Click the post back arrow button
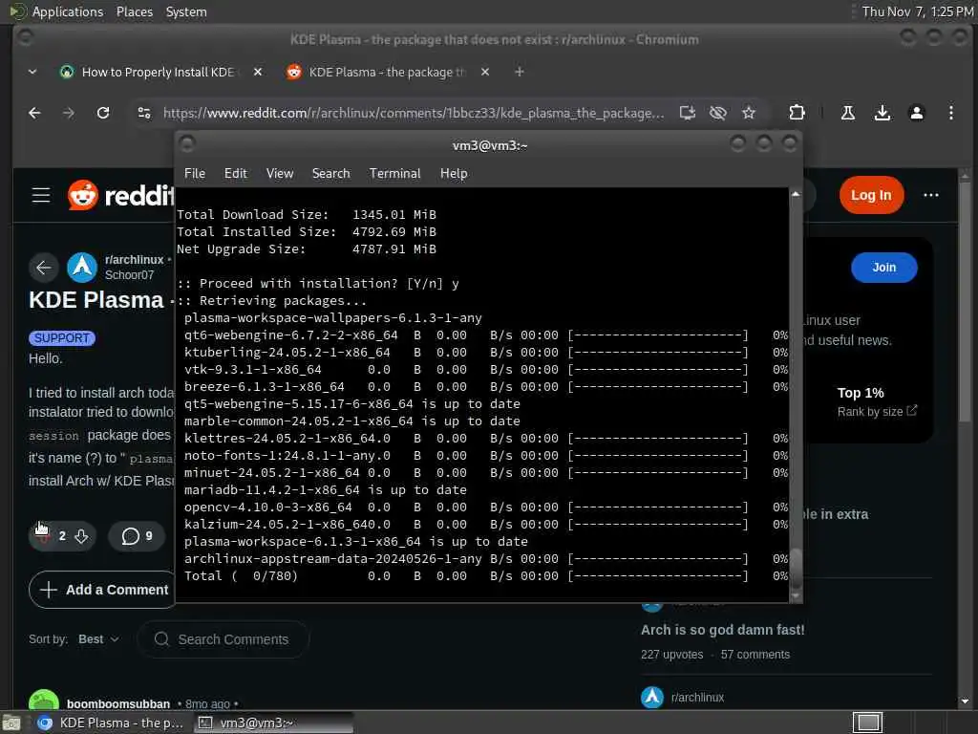This screenshot has width=978, height=734. 44,268
